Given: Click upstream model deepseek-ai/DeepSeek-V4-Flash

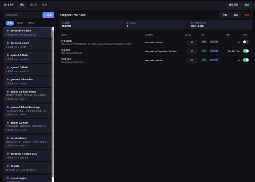Looking at the screenshot, I should [161, 51].
